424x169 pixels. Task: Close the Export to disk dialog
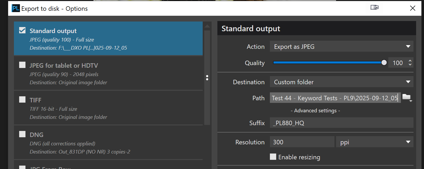coord(413,8)
